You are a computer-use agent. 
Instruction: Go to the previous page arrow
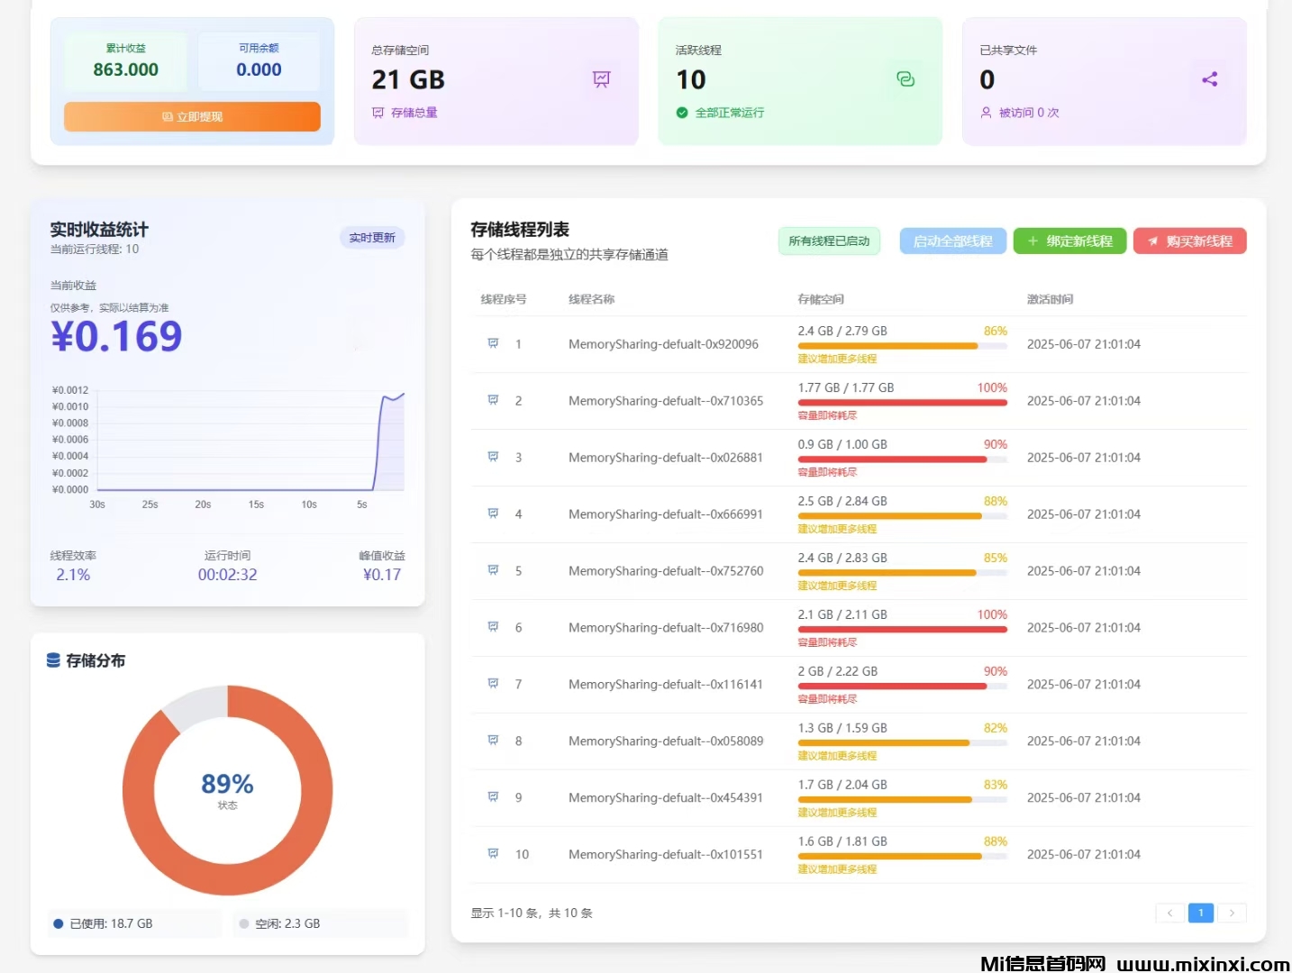1169,913
